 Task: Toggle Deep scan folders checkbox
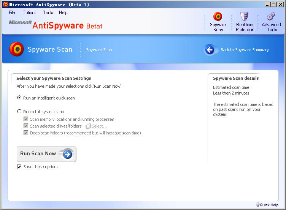(26, 133)
